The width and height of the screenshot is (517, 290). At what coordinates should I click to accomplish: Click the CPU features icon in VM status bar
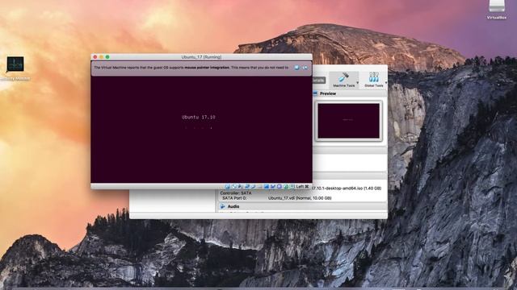pyautogui.click(x=279, y=187)
